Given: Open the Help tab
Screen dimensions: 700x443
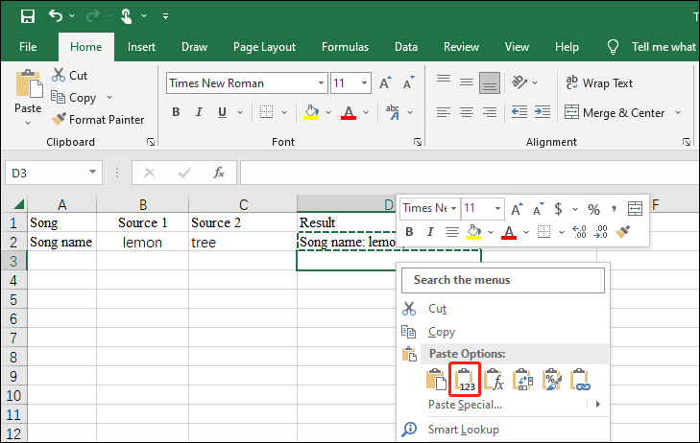Looking at the screenshot, I should point(567,47).
